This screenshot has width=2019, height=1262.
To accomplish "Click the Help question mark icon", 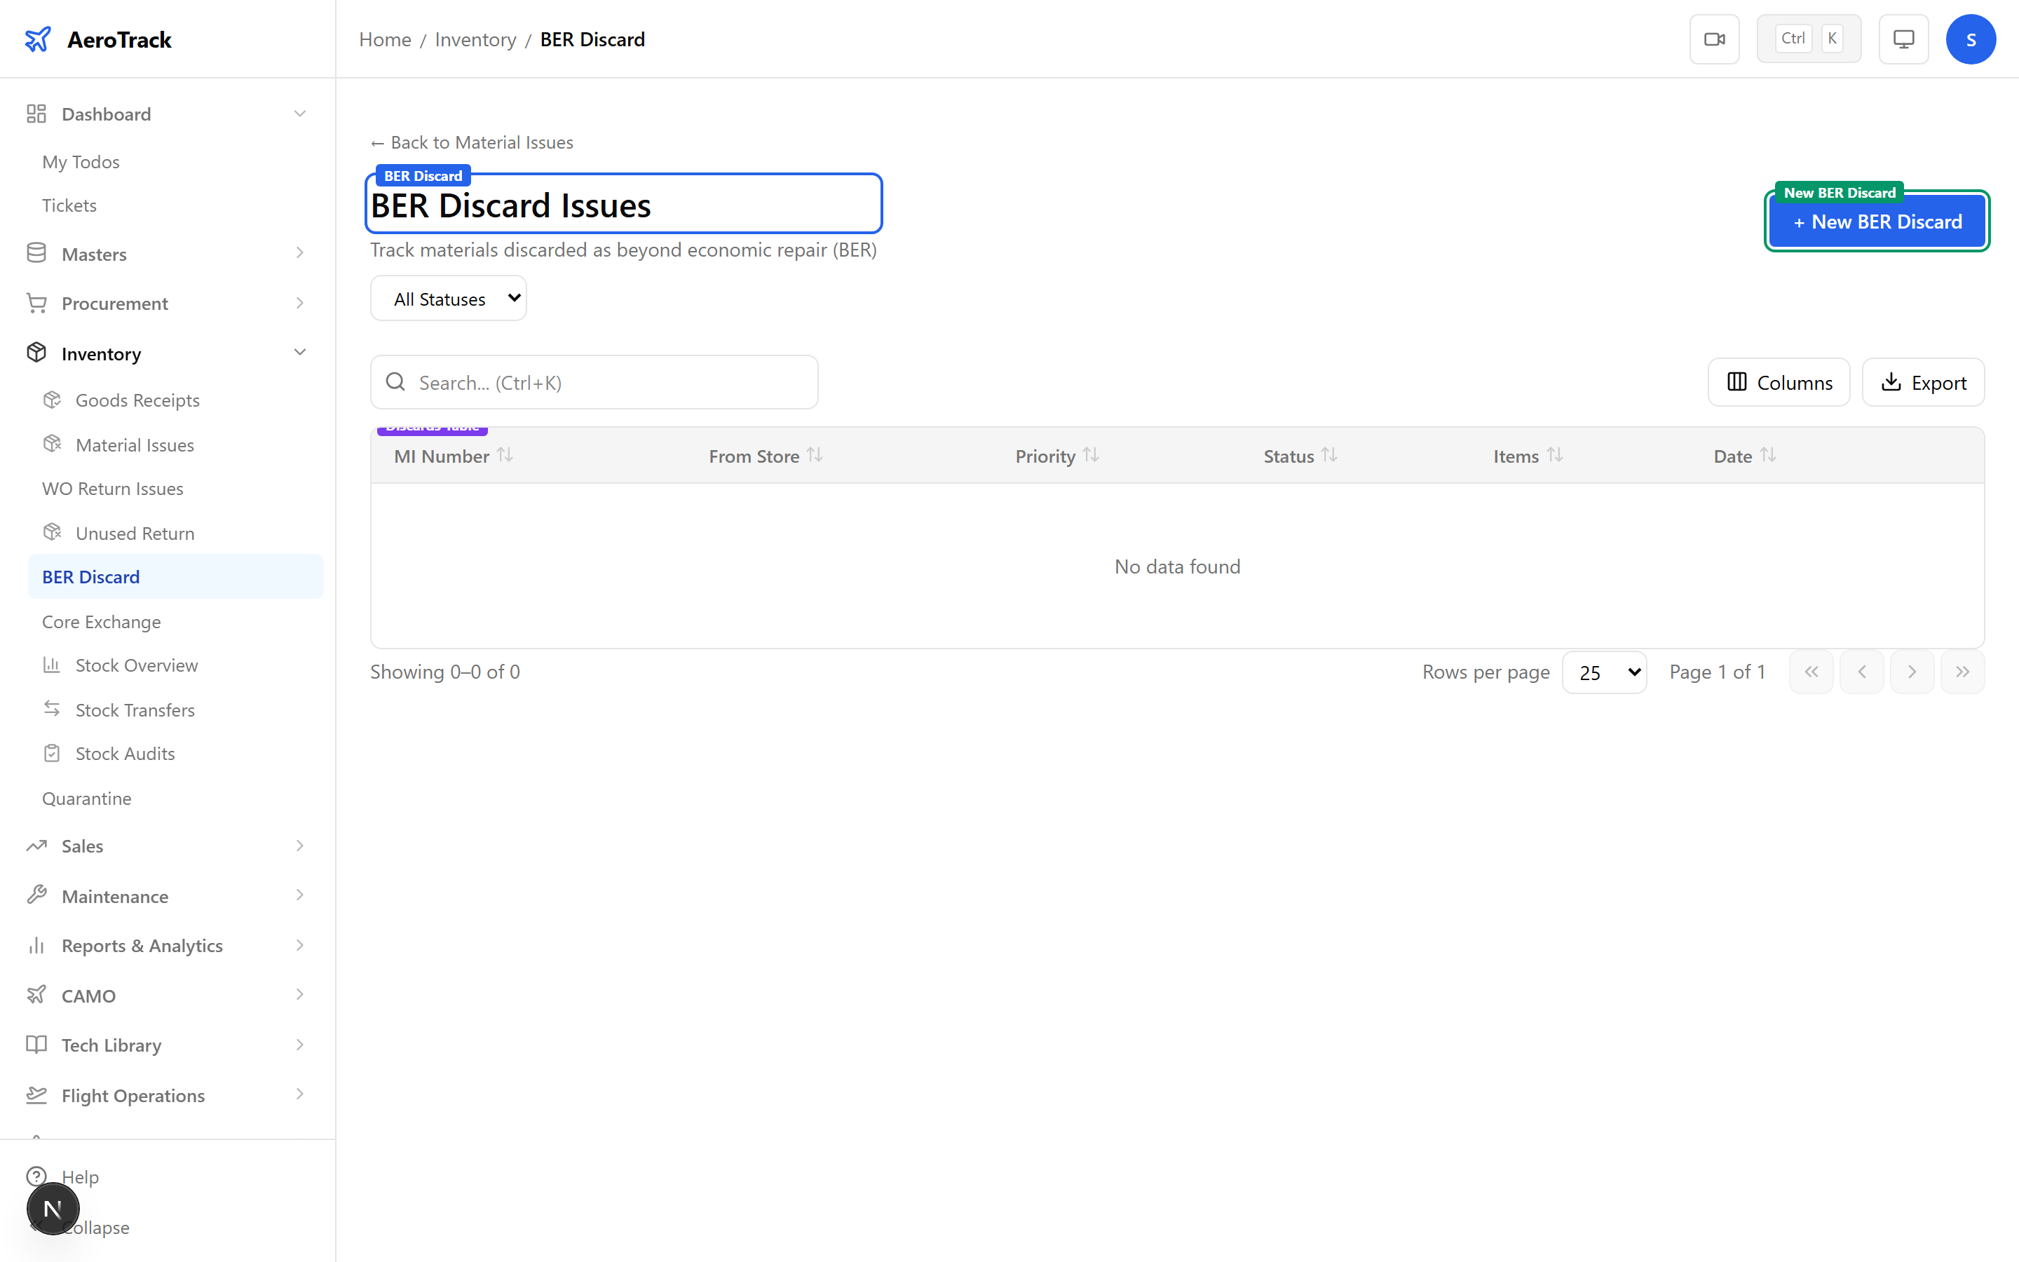I will click(35, 1176).
